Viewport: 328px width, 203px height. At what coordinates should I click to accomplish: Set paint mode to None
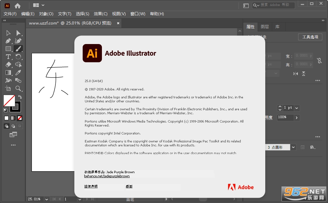pos(20,118)
